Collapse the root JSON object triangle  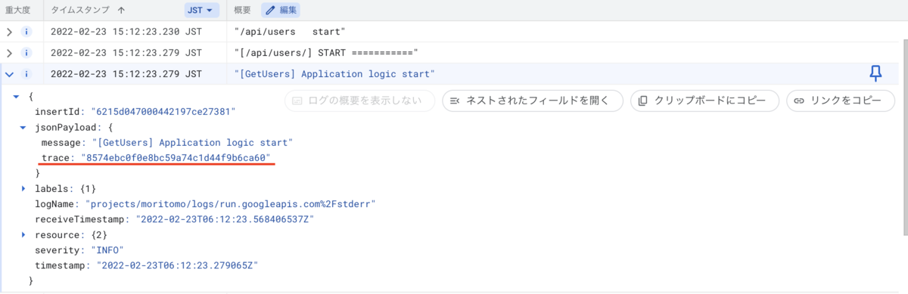tap(17, 97)
